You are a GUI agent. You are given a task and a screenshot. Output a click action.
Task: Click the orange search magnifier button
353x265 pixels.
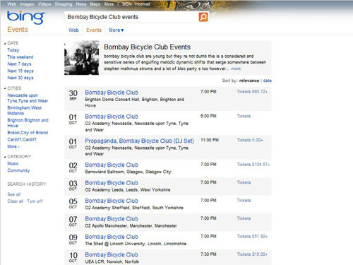point(203,17)
